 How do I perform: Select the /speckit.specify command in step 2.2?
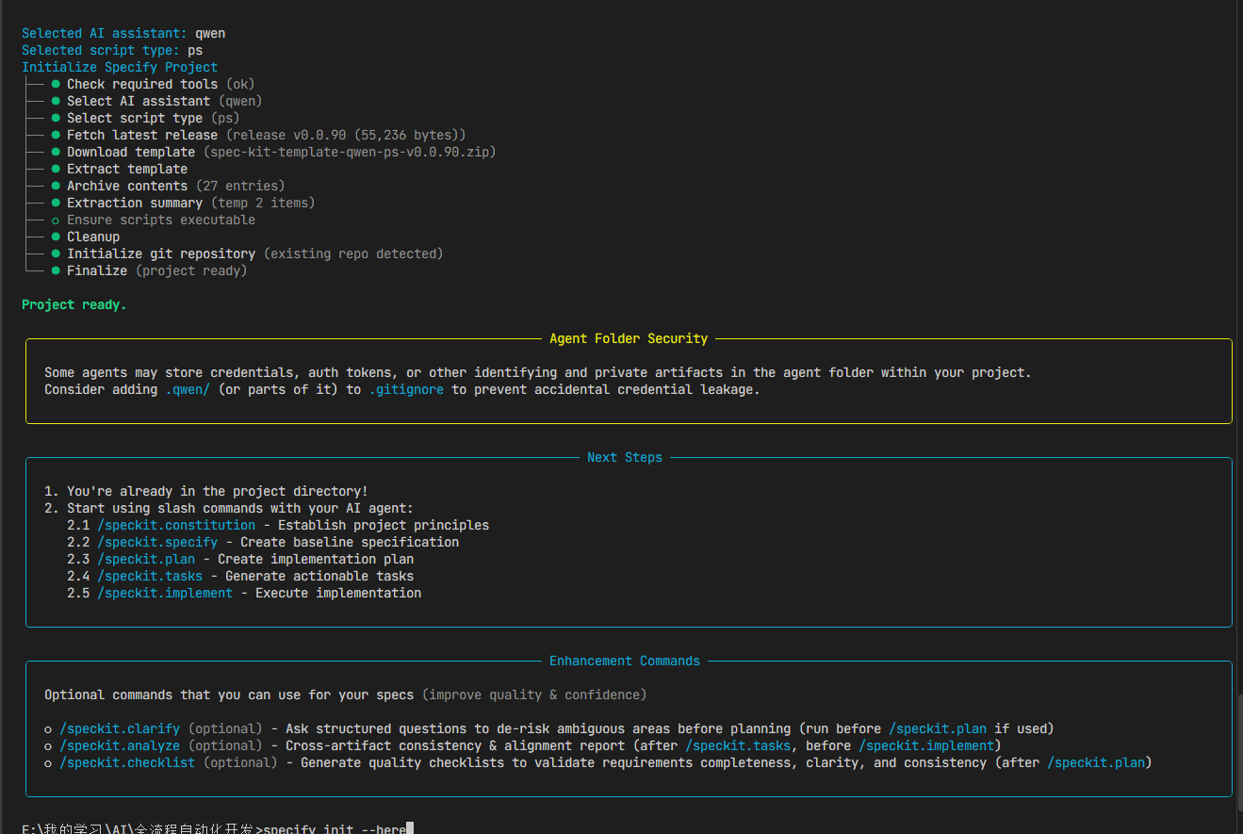[x=156, y=542]
